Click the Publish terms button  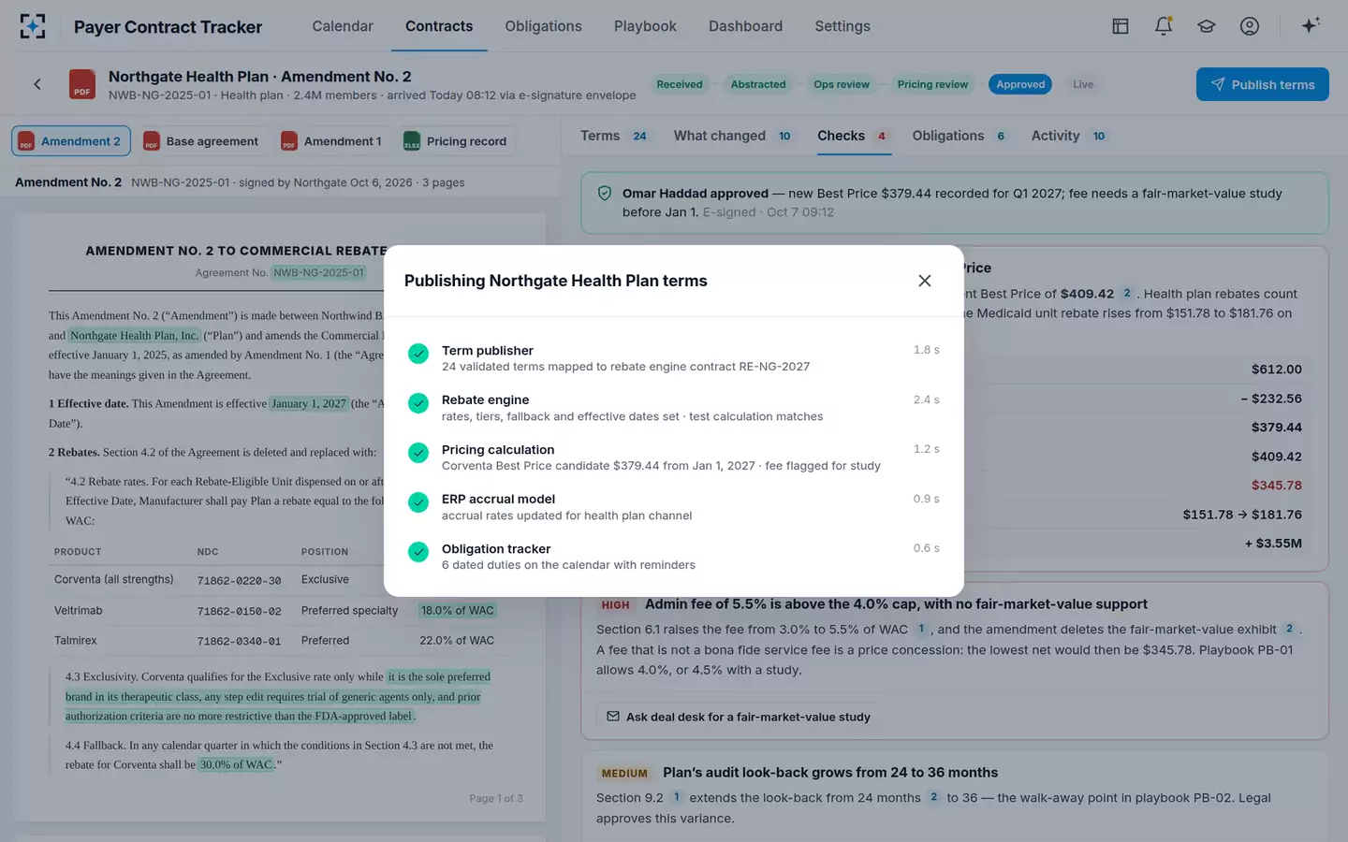pos(1262,84)
